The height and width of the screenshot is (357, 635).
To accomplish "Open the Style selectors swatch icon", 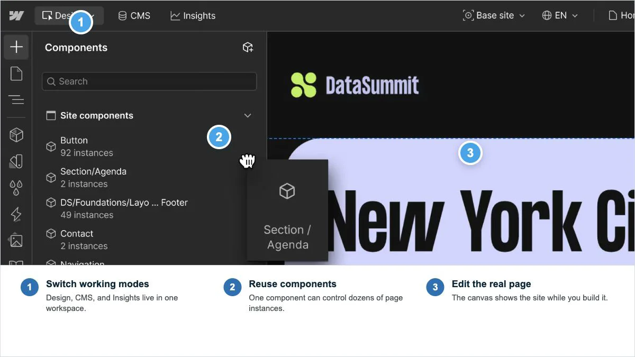I will (x=16, y=161).
